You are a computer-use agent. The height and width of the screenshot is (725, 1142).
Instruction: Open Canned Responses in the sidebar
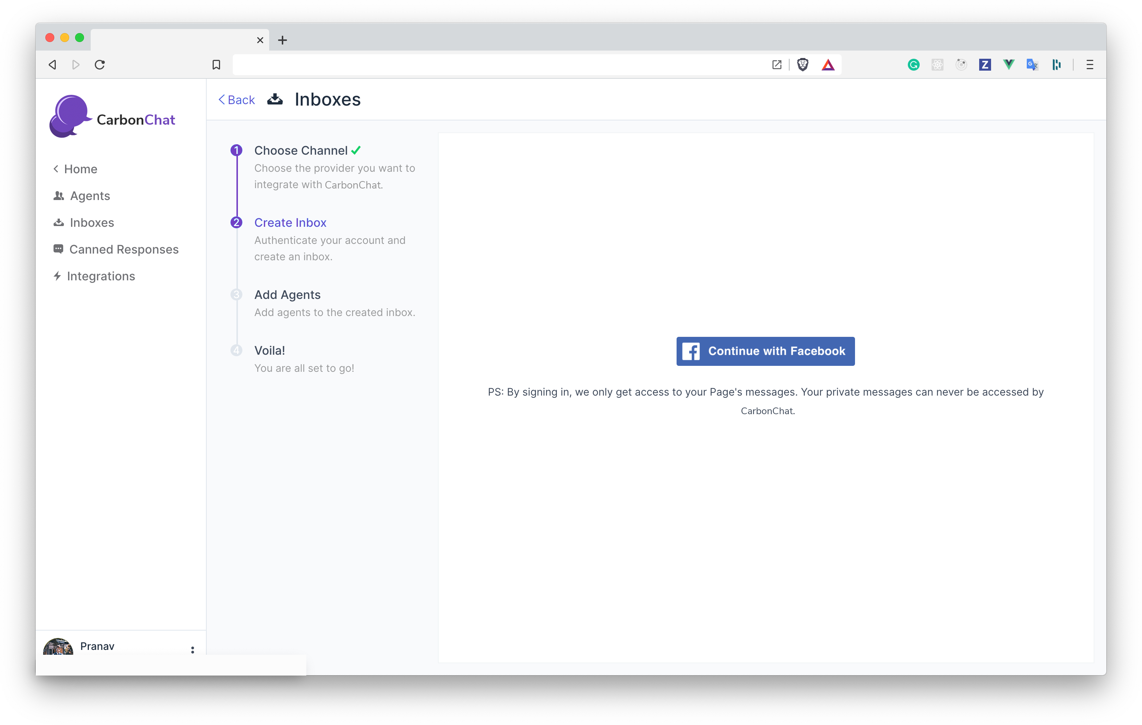(x=123, y=249)
